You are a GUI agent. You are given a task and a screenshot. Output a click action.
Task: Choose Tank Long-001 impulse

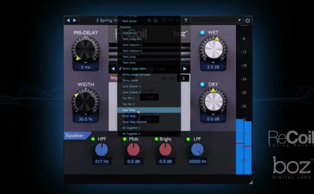tap(149, 39)
